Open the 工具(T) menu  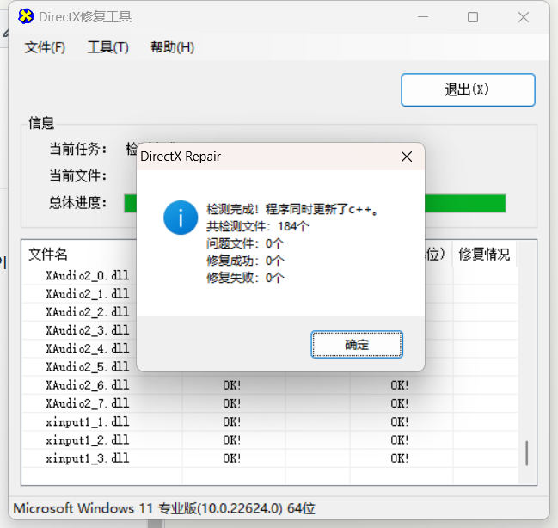(107, 47)
